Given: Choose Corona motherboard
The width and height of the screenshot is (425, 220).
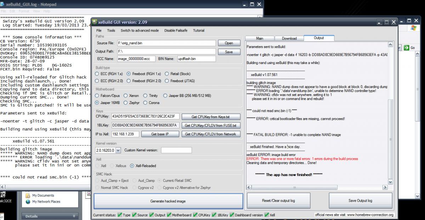Looking at the screenshot, I should [x=145, y=103].
